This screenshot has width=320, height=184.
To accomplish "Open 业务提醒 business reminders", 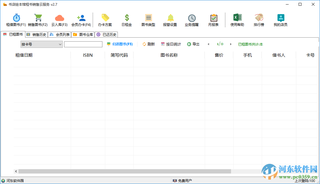I will coord(191,19).
